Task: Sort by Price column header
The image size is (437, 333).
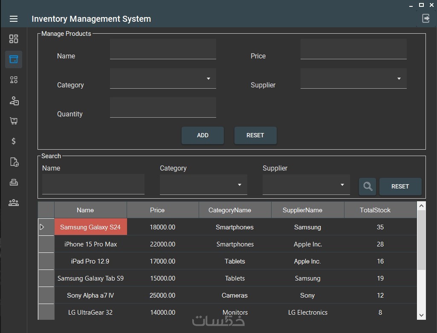Action: [163, 210]
